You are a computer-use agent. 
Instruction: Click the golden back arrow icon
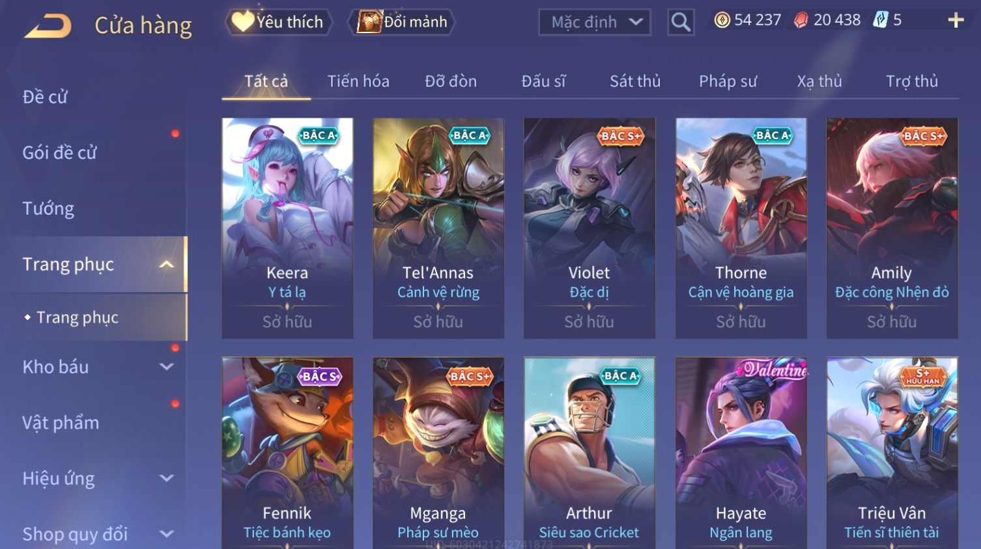coord(48,26)
